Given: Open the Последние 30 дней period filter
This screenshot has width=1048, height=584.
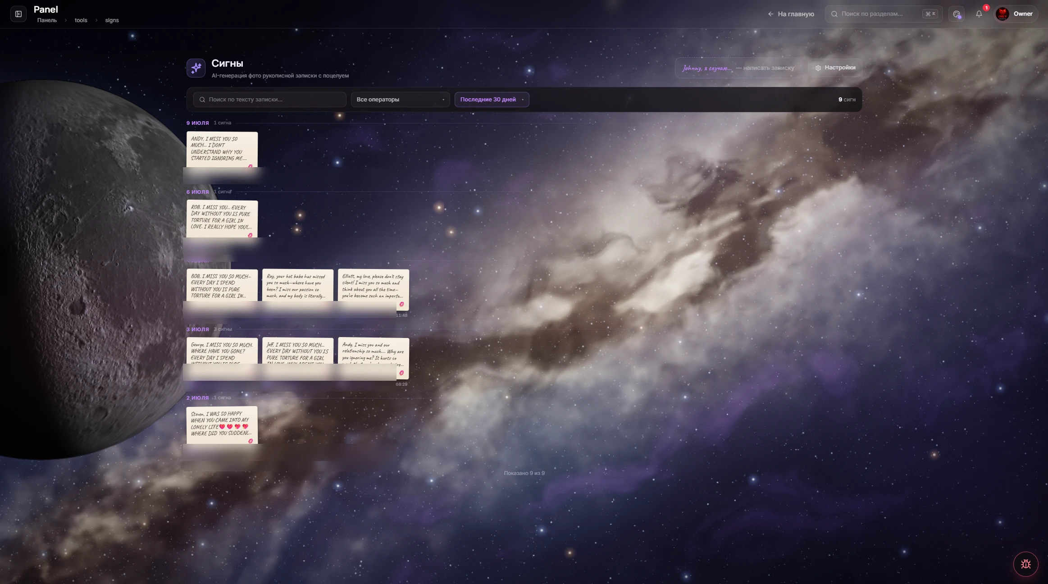Looking at the screenshot, I should [492, 100].
